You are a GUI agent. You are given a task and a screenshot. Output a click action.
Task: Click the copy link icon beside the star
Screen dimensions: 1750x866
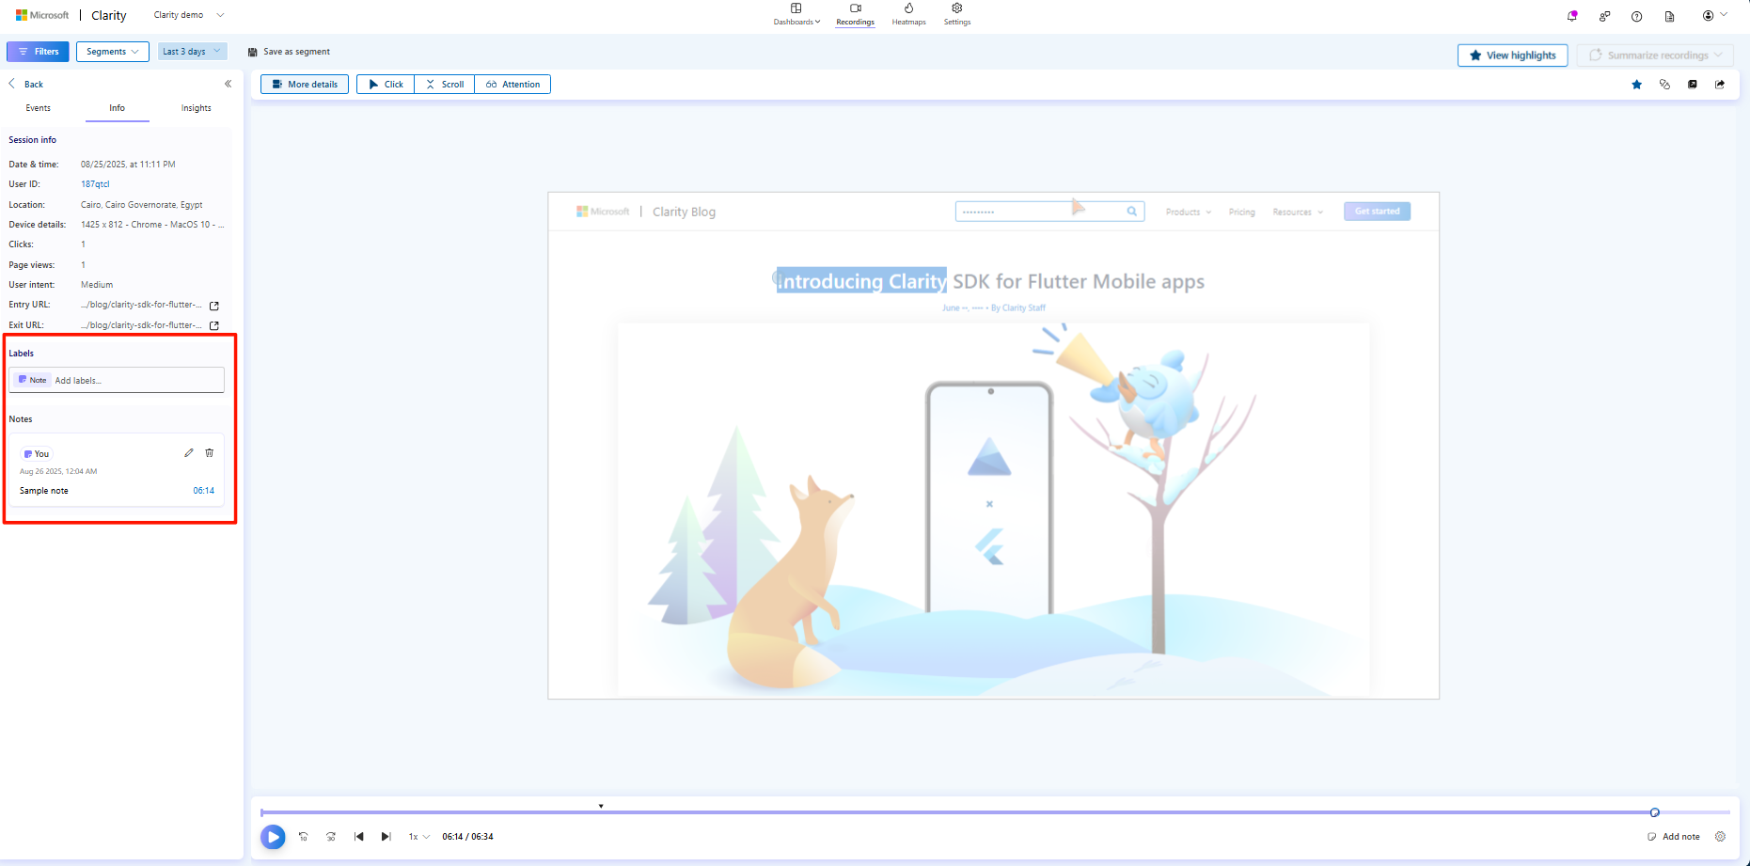coord(1664,85)
